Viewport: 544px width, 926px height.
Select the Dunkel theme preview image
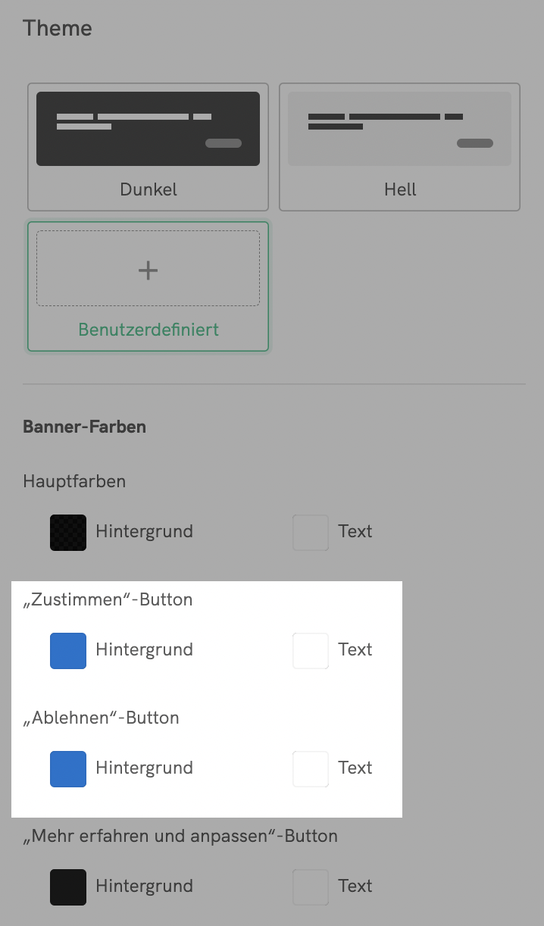(148, 129)
